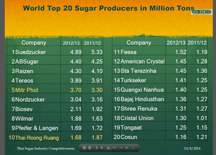This screenshot has width=216, height=155.
Task: Print the document using the printer icon
Action: pyautogui.click(x=90, y=148)
